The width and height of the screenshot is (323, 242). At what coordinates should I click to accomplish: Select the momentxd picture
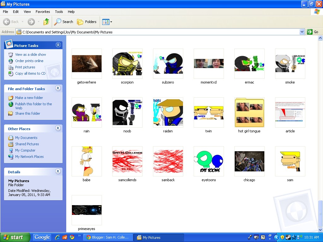point(209,64)
